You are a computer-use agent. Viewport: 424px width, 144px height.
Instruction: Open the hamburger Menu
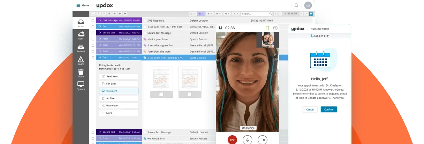pos(83,5)
